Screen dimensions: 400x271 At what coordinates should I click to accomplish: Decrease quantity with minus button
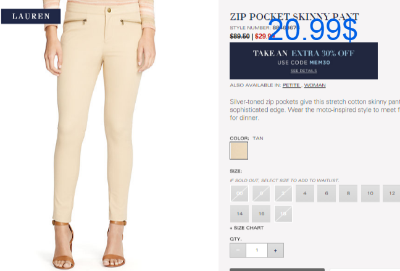tap(238, 251)
